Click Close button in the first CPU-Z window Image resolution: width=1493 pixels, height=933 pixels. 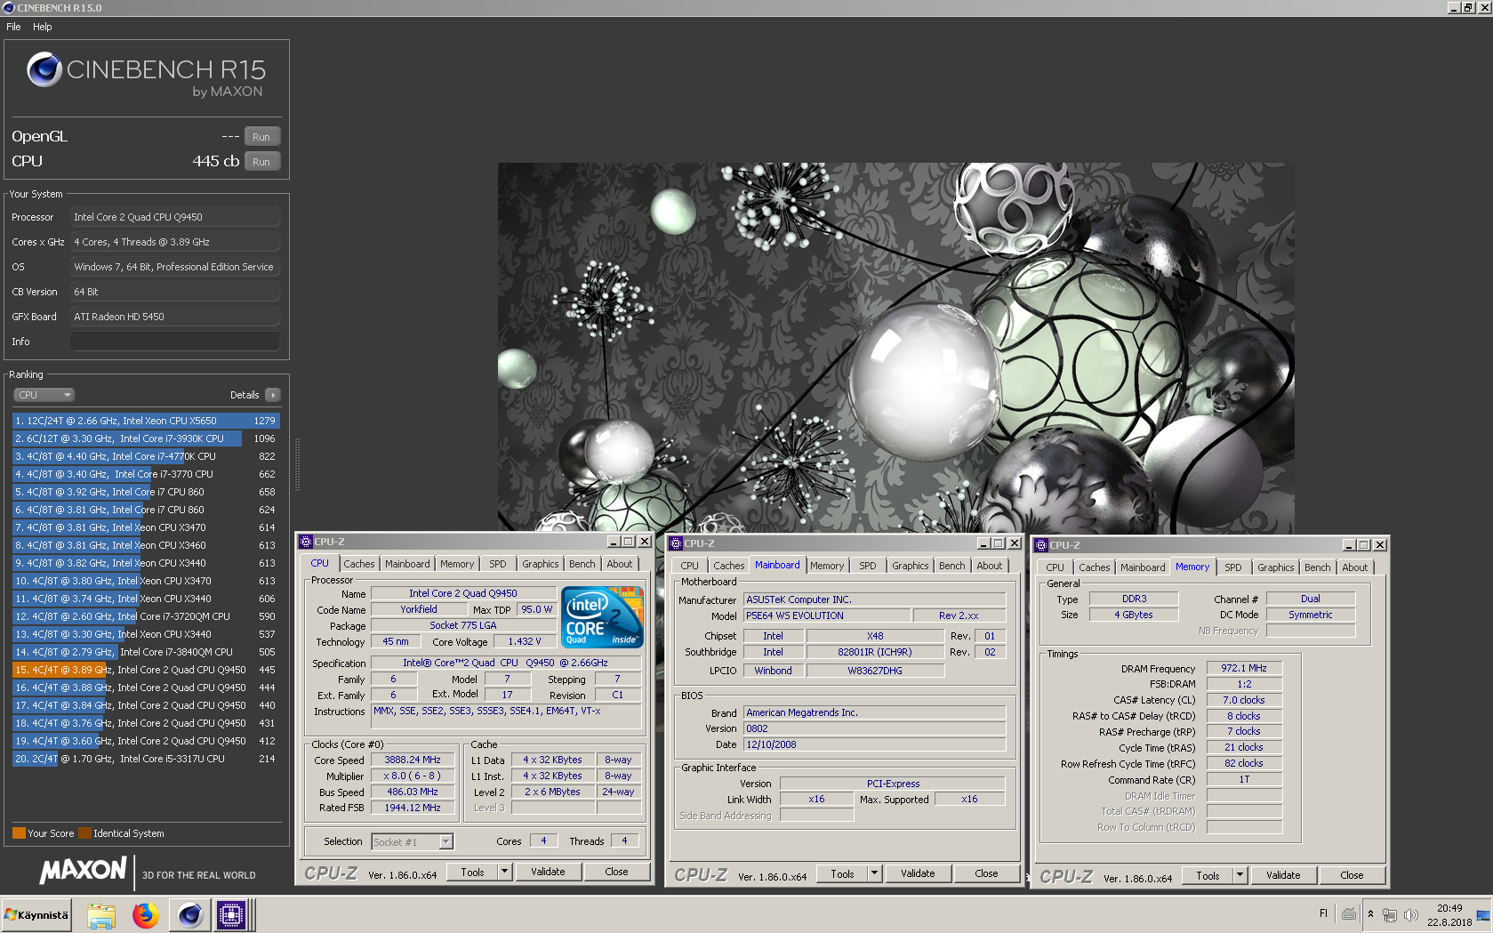(x=616, y=872)
